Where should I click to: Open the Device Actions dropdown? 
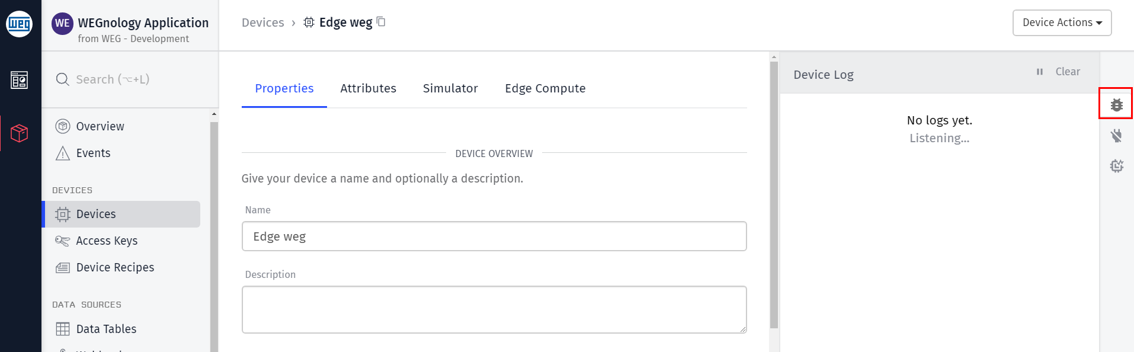pyautogui.click(x=1062, y=23)
